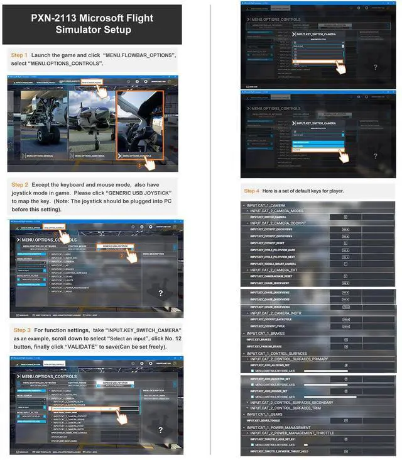Click the POV binding icon for INPUT.KEY_COCKPIT_QUICKVIEW3
Screen dimensions: 402x460
pos(345,230)
